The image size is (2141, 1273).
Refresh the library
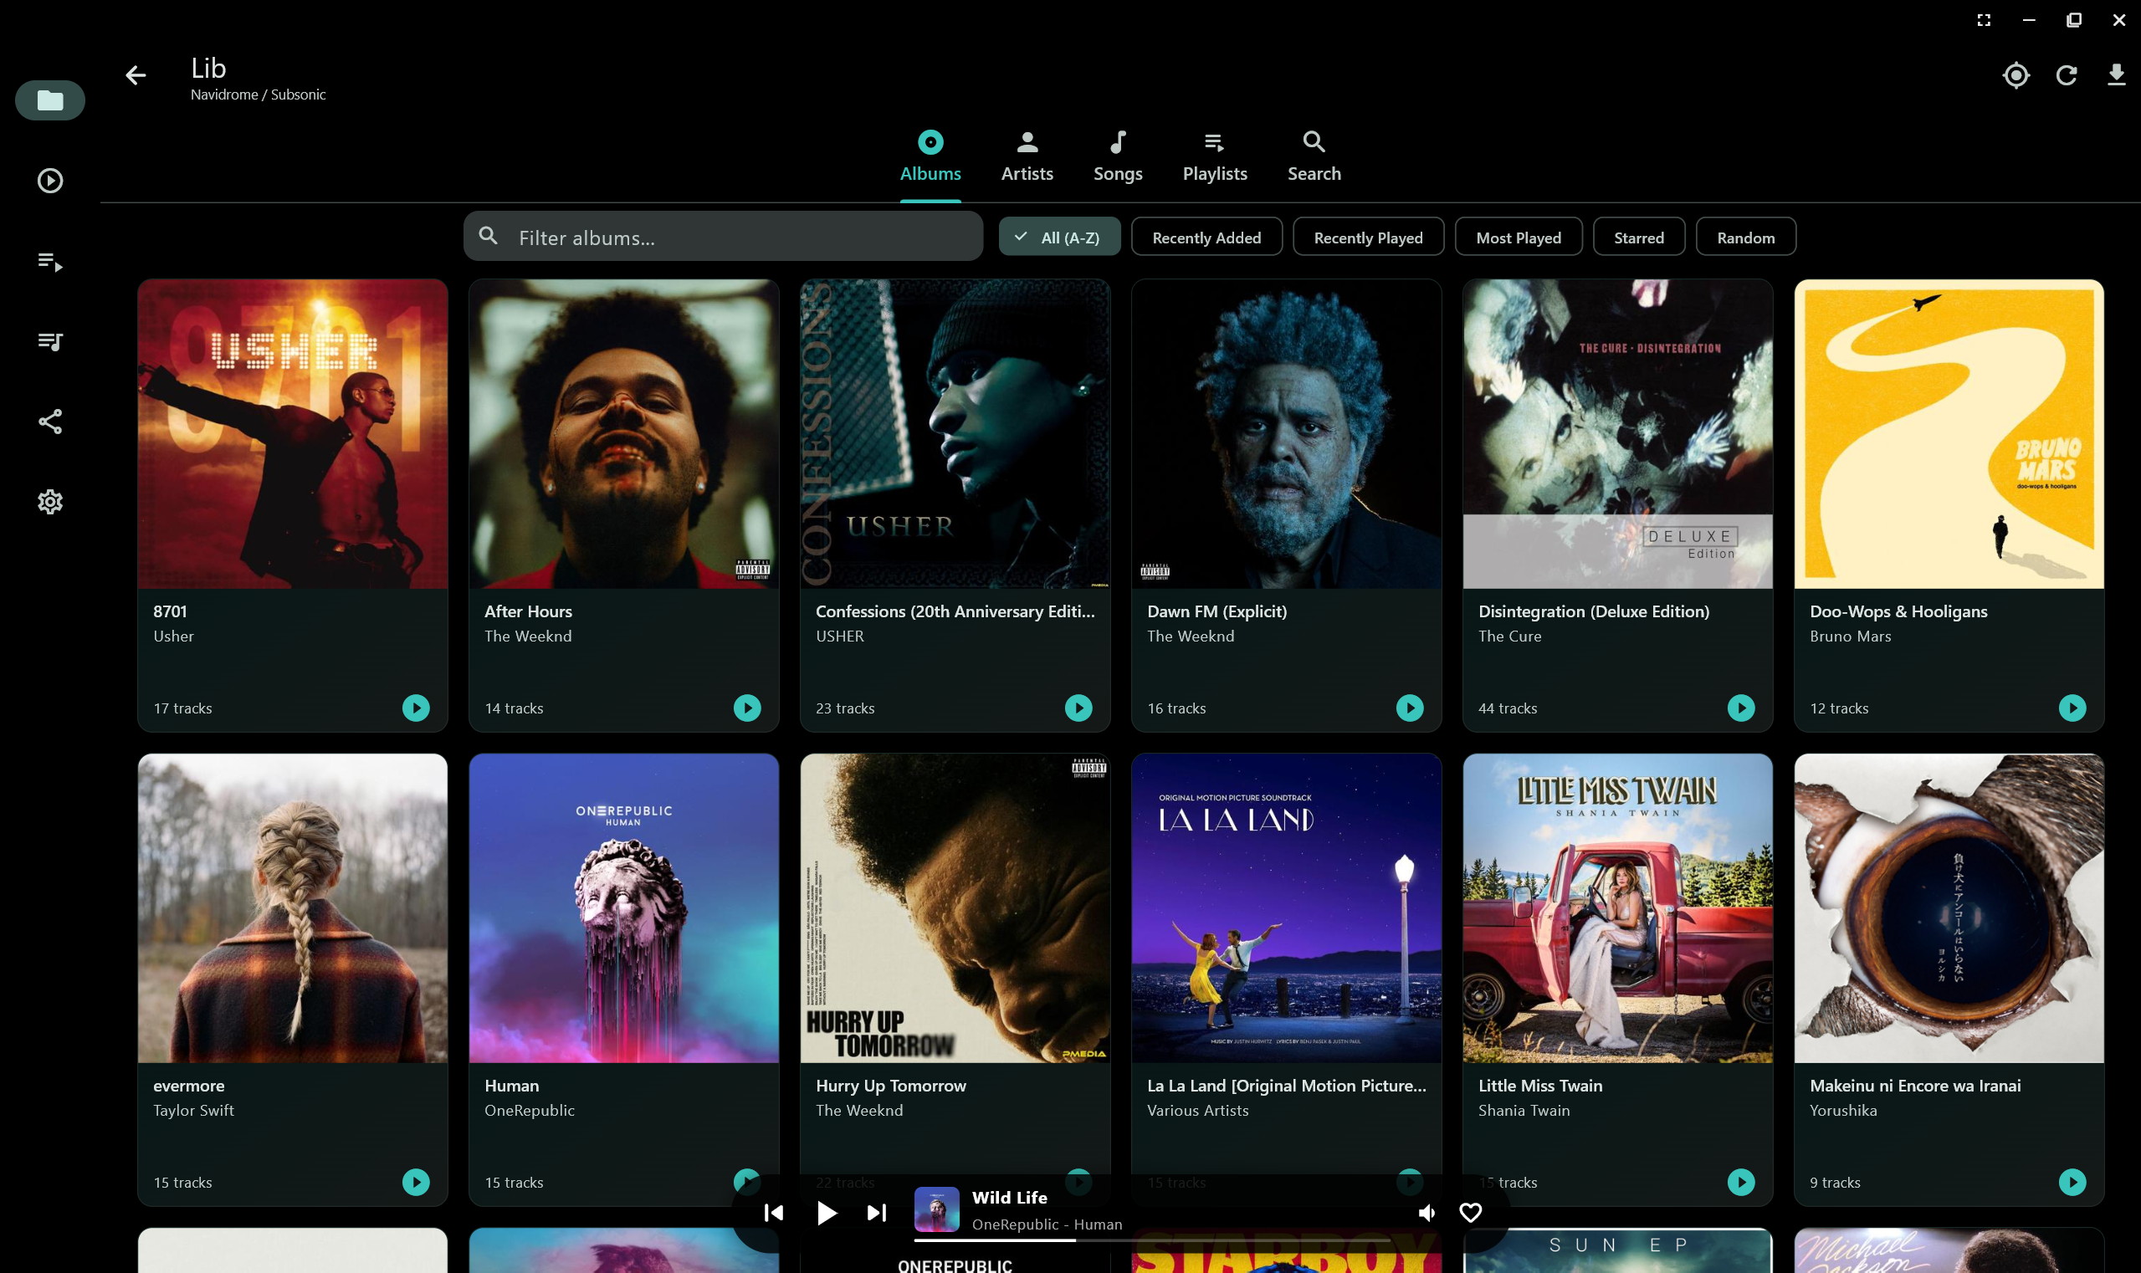click(2067, 75)
